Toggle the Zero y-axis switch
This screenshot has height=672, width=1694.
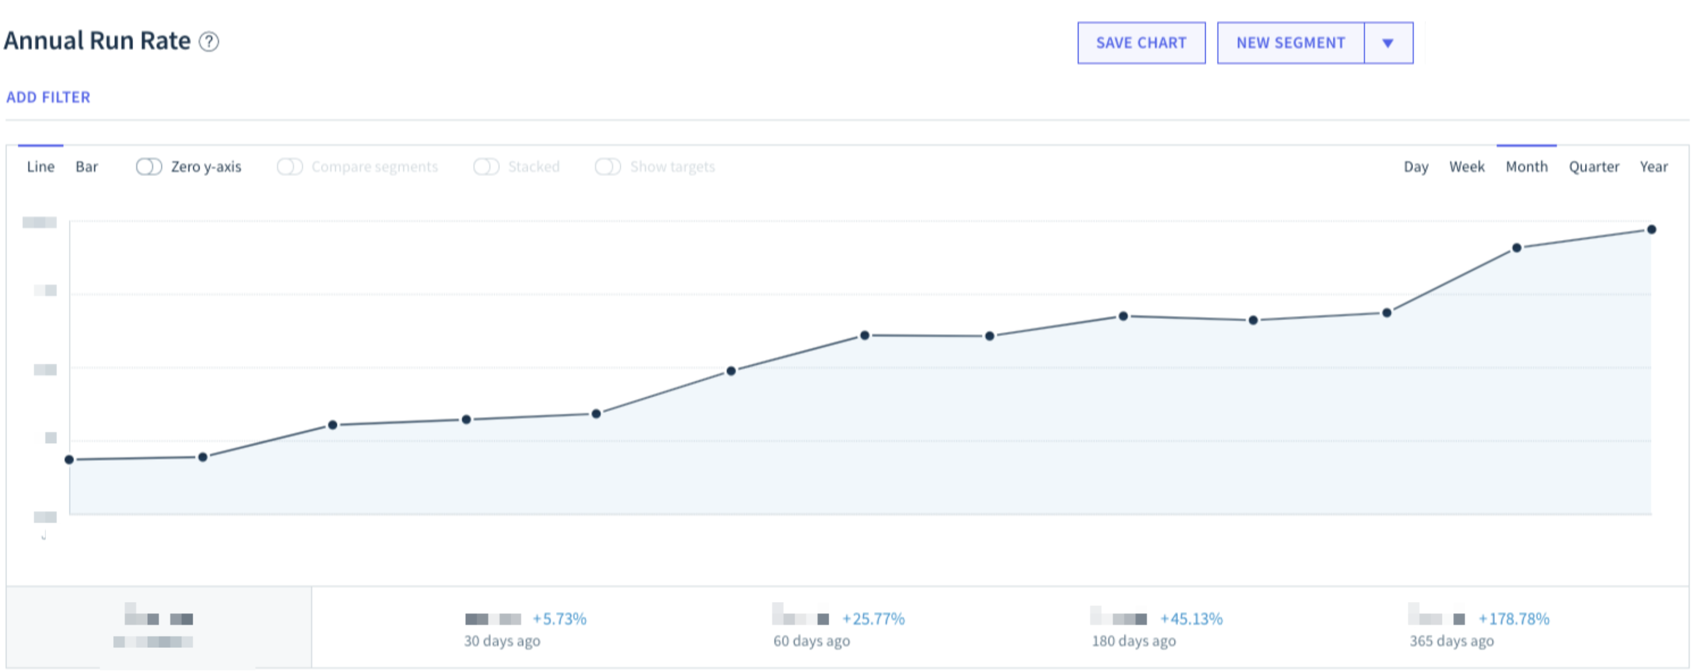[148, 167]
